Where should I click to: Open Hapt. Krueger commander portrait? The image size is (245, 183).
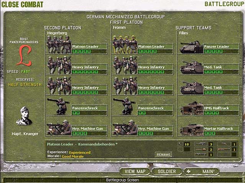click(x=24, y=117)
